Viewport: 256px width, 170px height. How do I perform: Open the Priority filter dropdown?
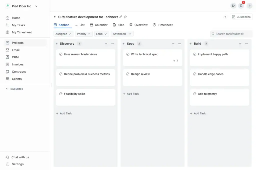tap(83, 34)
